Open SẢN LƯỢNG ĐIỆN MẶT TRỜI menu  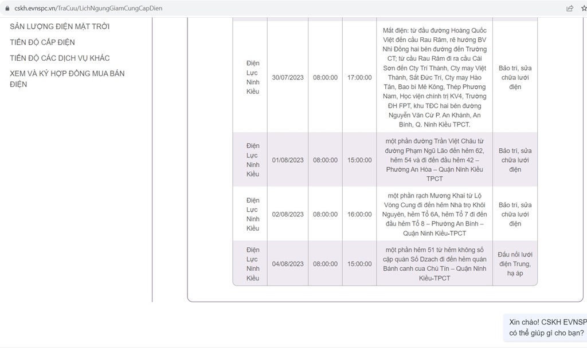click(60, 26)
